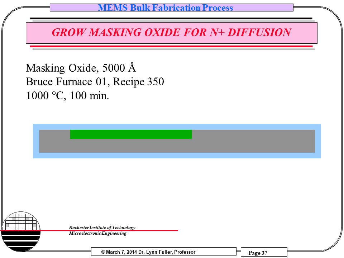Click Microelectronic Engineering text
344x258 pixels.
pos(97,234)
